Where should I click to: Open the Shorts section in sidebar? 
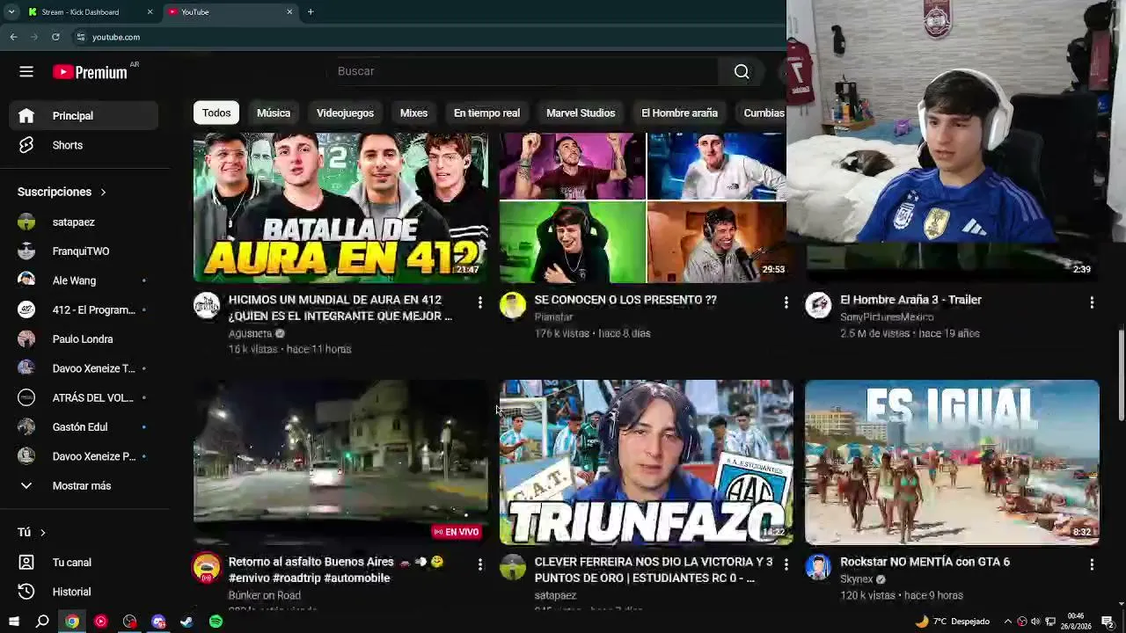pyautogui.click(x=84, y=145)
